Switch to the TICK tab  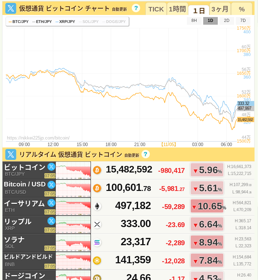pyautogui.click(x=156, y=9)
